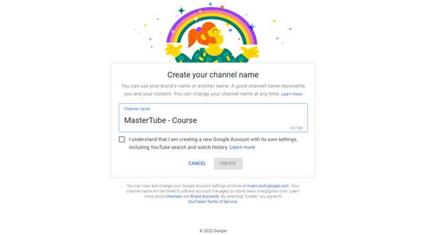Screen dimensions: 432x235
Task: Click the character's left yellow hand
Action: [173, 51]
